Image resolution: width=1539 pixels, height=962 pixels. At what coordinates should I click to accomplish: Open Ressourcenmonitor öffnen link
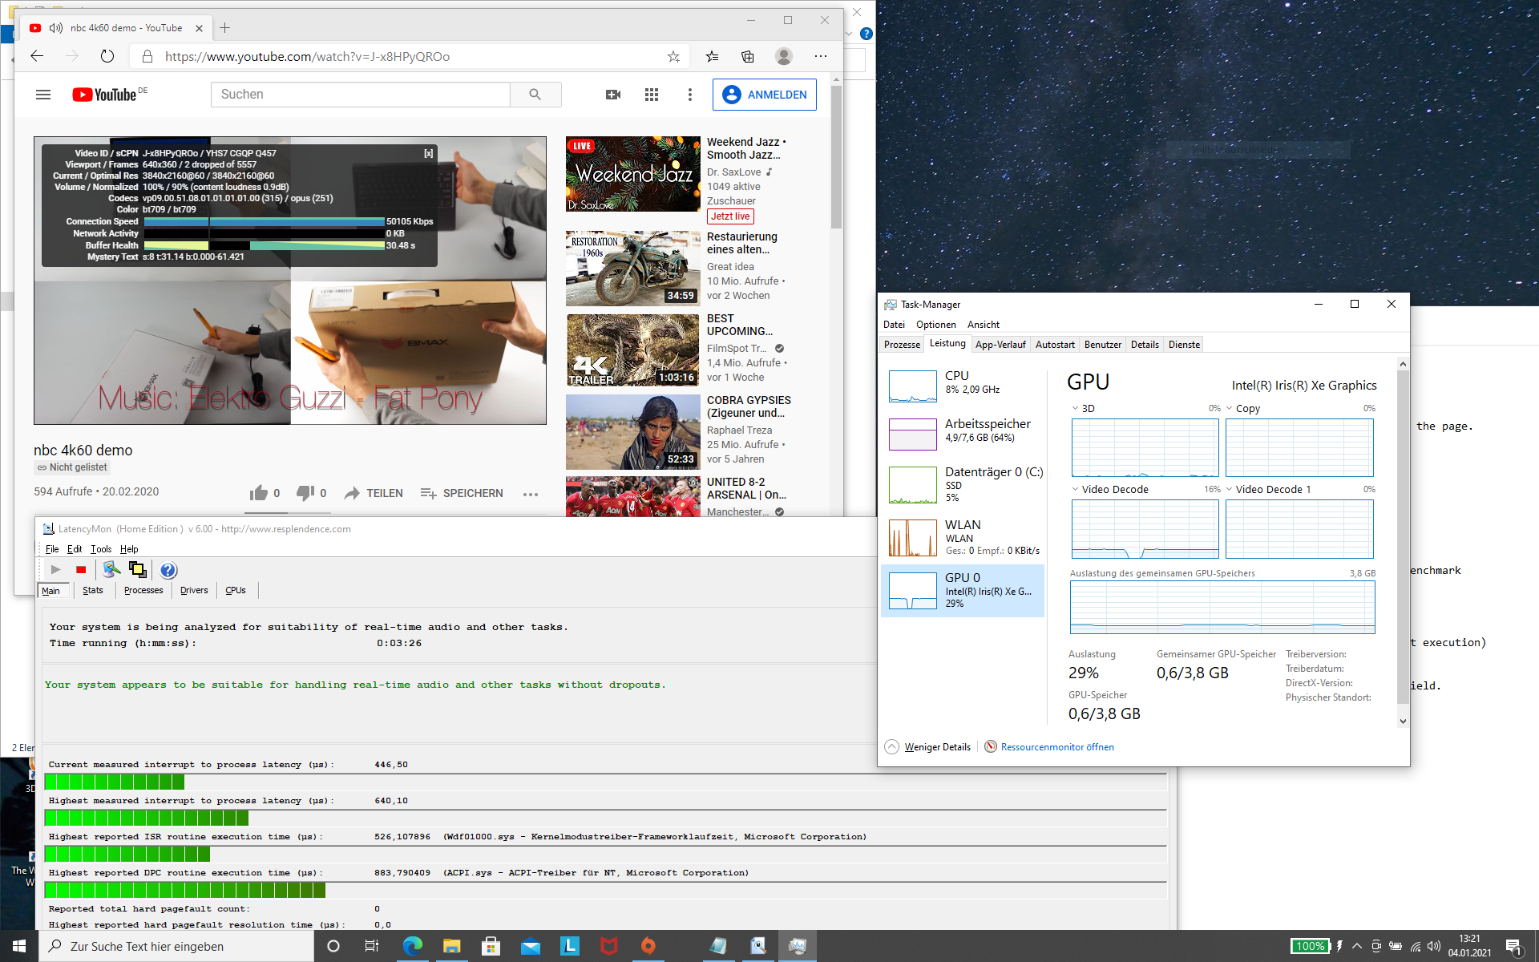coord(1057,747)
